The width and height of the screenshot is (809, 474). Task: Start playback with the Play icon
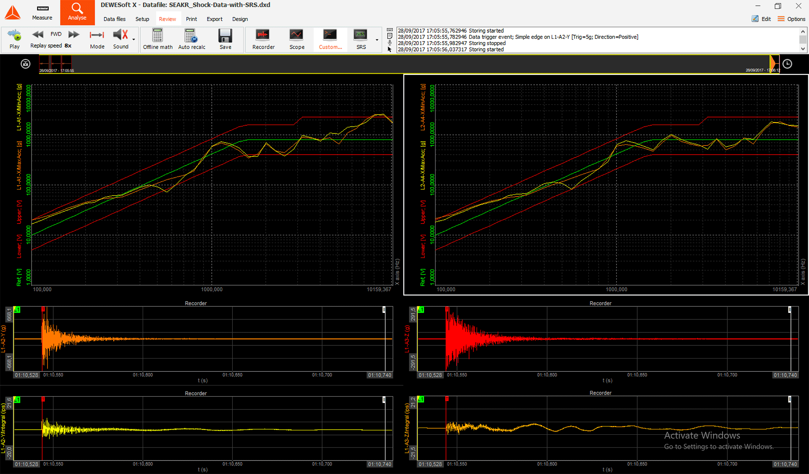(x=15, y=39)
